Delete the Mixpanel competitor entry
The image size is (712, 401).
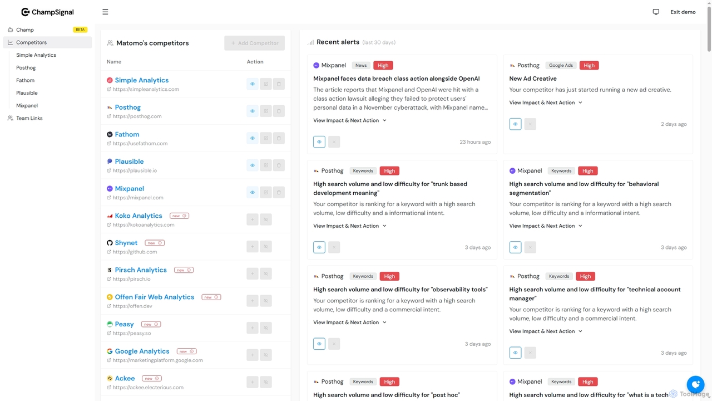(279, 192)
